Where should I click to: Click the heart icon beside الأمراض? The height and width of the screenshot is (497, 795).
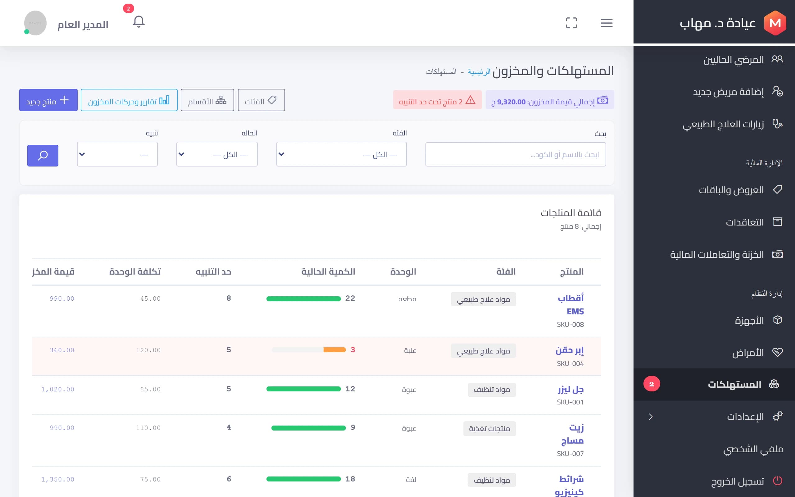777,352
